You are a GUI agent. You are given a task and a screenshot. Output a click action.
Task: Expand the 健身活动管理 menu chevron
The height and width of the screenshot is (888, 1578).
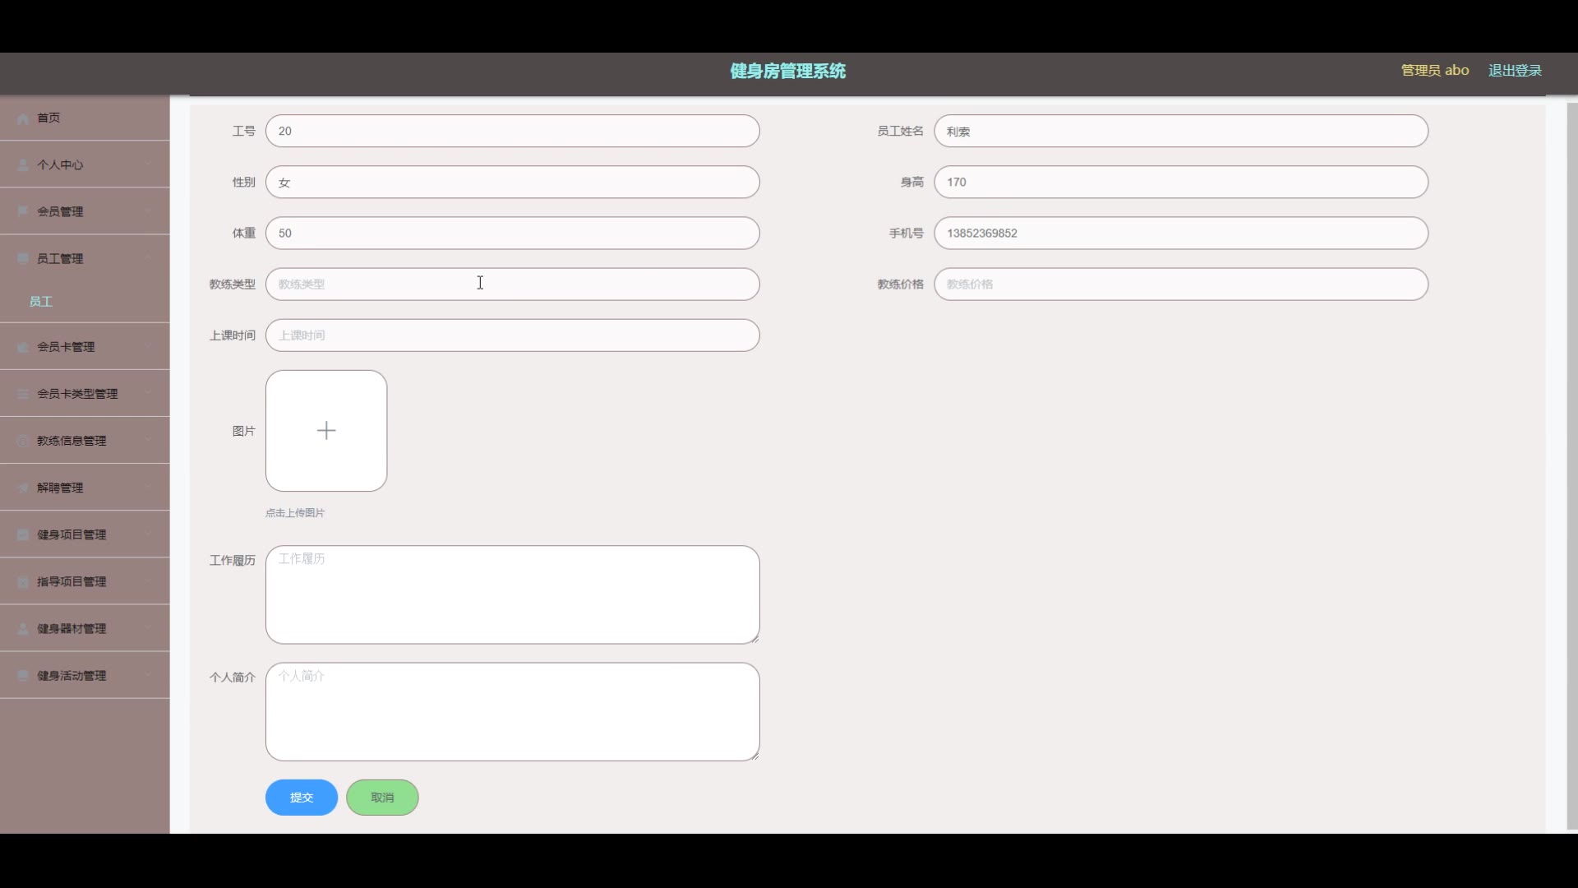point(149,675)
